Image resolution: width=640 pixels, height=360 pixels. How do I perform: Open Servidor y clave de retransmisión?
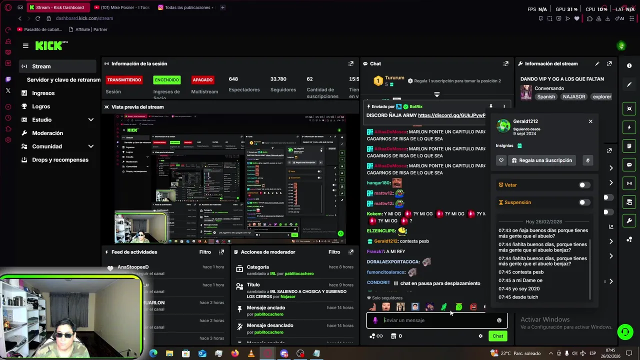(x=63, y=80)
